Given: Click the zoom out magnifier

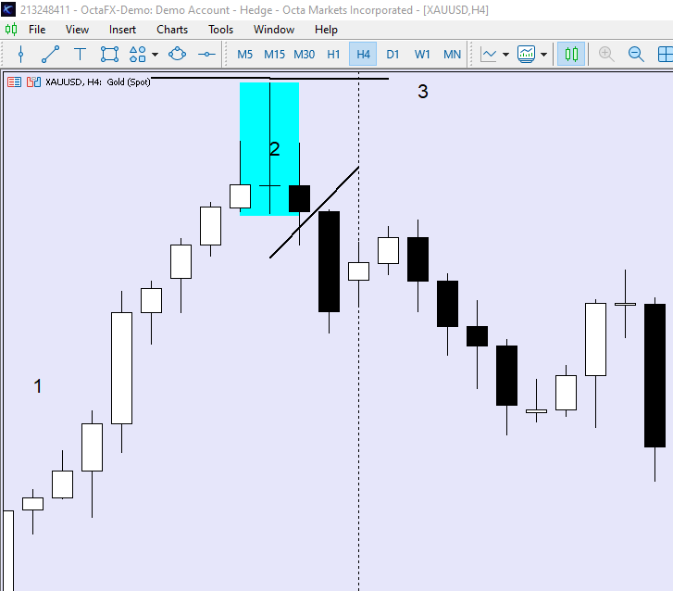Looking at the screenshot, I should tap(636, 54).
